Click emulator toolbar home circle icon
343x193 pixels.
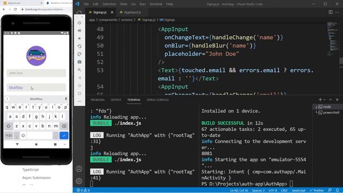(x=79, y=86)
